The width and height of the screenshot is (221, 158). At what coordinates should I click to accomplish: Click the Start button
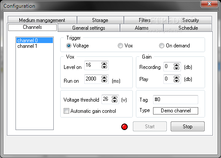tap(150, 127)
